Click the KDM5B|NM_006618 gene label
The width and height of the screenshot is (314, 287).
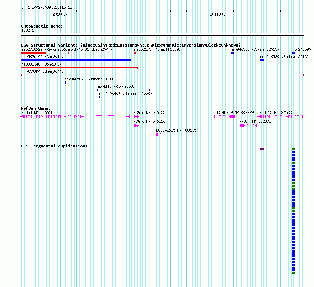click(x=37, y=112)
